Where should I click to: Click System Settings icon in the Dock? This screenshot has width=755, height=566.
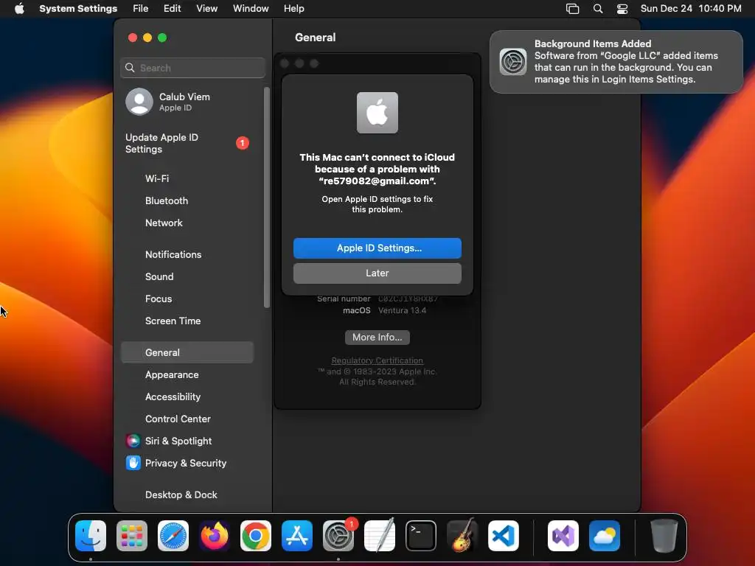[338, 536]
